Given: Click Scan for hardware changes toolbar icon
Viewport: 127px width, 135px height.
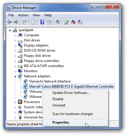Looking at the screenshot, I should point(58,22).
